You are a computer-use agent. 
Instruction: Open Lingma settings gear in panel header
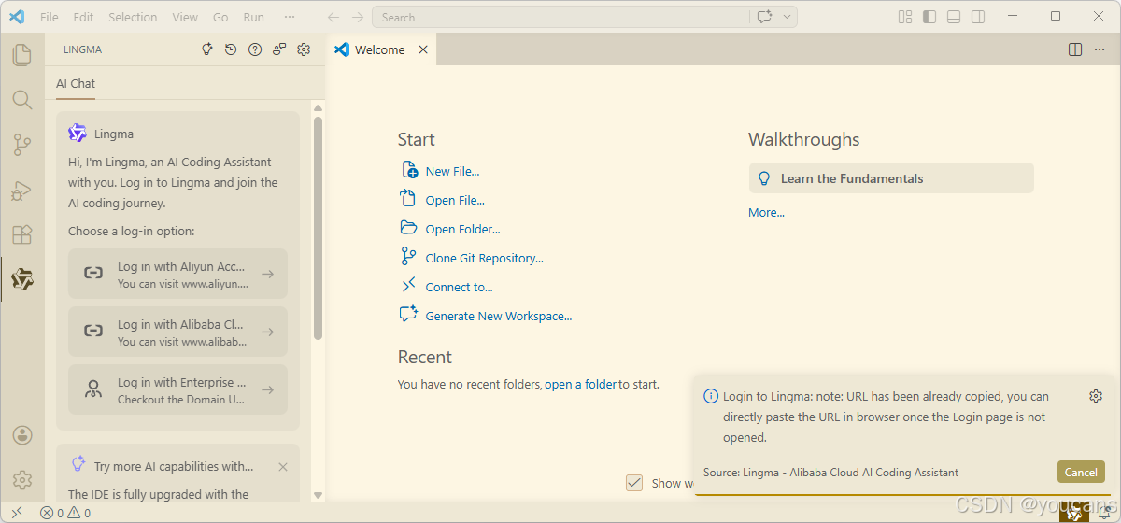(x=304, y=49)
